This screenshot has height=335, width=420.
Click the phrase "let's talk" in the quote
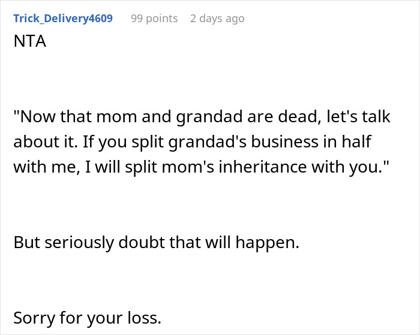359,117
